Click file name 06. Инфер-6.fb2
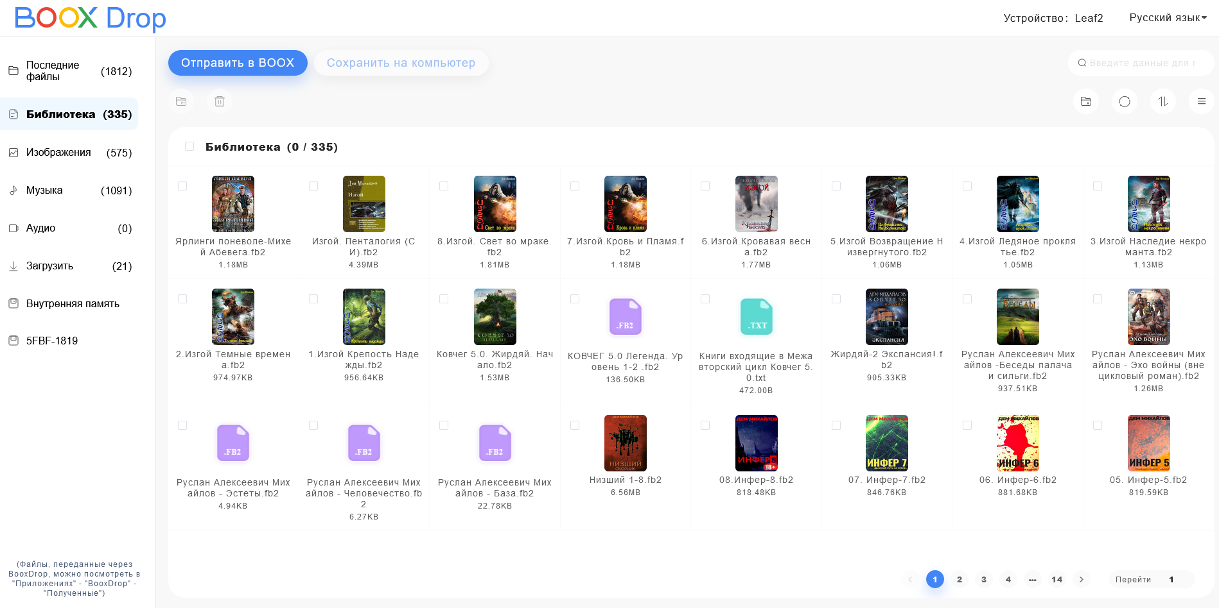1219x608 pixels. [x=1018, y=480]
